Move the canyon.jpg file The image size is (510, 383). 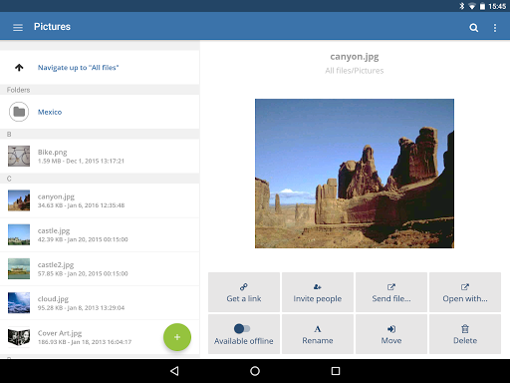391,334
